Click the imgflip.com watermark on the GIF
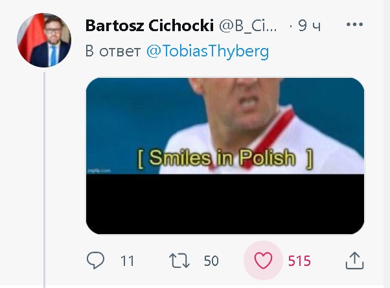The image size is (390, 288). tap(99, 171)
